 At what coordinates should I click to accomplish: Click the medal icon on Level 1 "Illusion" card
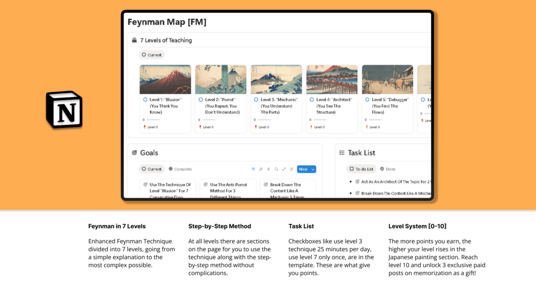[145, 127]
